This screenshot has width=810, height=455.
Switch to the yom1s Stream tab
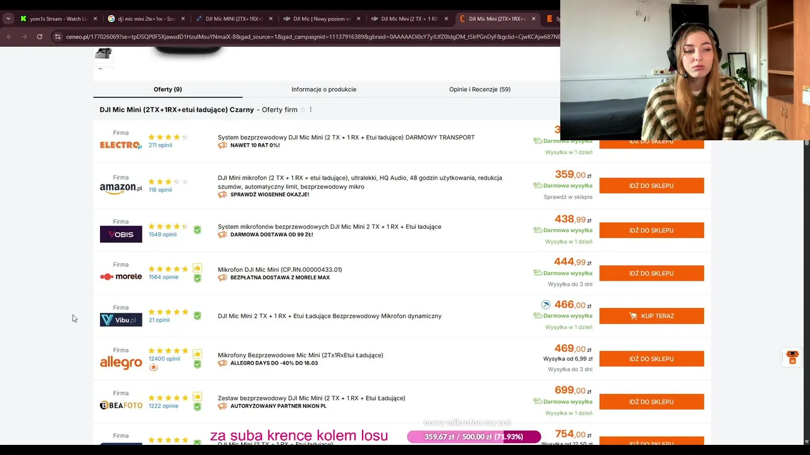(x=58, y=19)
